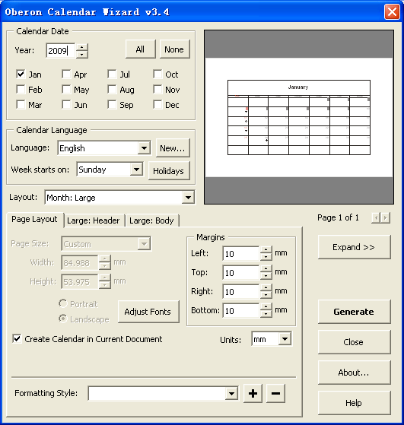
Task: Switch to the Large: Body tab
Action: (151, 220)
